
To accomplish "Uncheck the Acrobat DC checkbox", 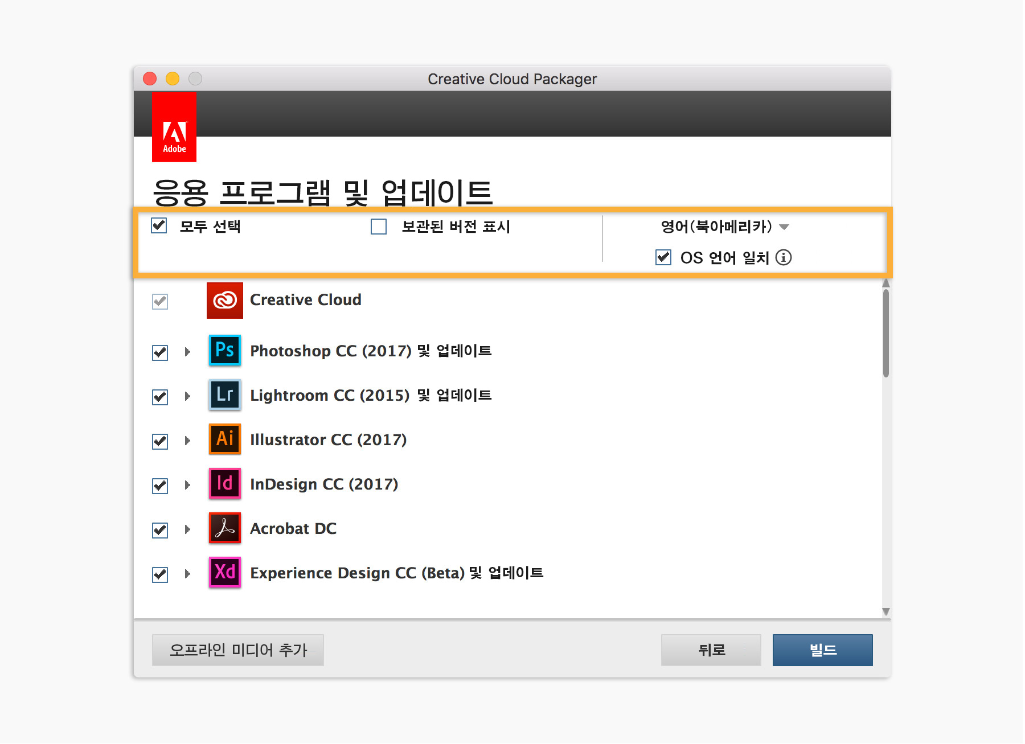I will (160, 530).
